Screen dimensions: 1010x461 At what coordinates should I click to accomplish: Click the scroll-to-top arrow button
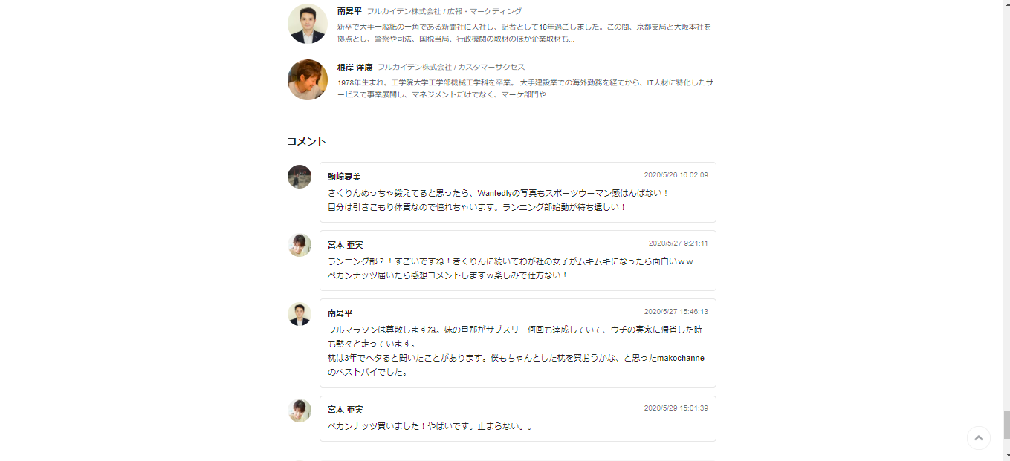[978, 438]
